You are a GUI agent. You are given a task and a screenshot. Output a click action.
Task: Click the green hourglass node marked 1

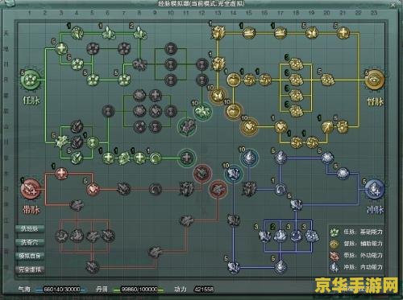coord(93,142)
